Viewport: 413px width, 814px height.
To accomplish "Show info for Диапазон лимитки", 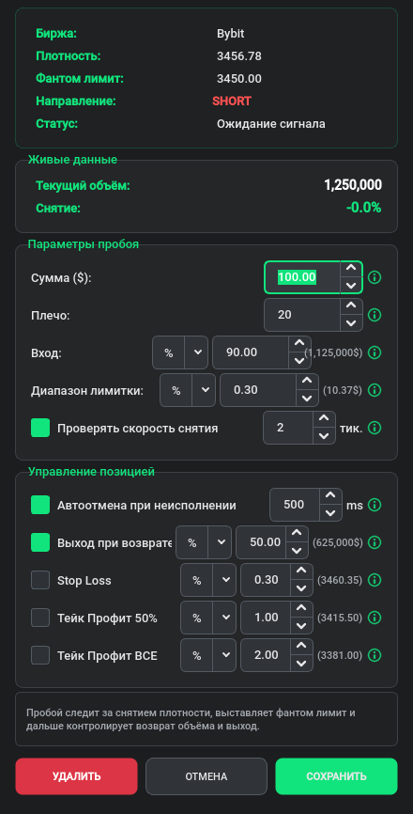I will tap(375, 390).
